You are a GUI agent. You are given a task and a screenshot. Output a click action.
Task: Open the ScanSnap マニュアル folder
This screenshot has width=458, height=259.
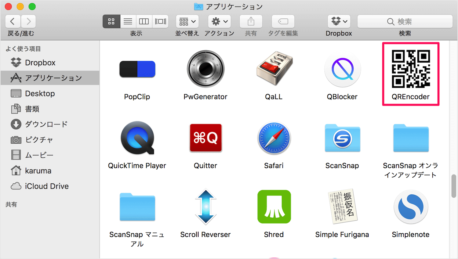137,207
